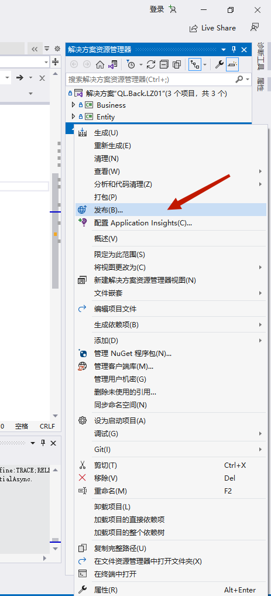Click the Live Share button
The image size is (271, 596).
click(213, 28)
